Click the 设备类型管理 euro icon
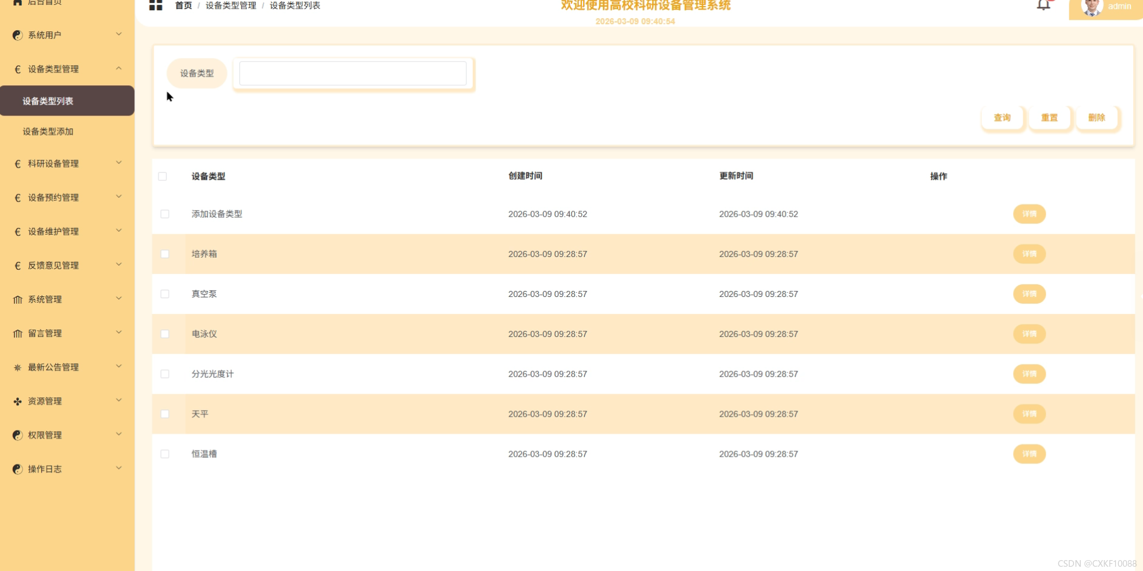Viewport: 1143px width, 571px height. [x=18, y=69]
